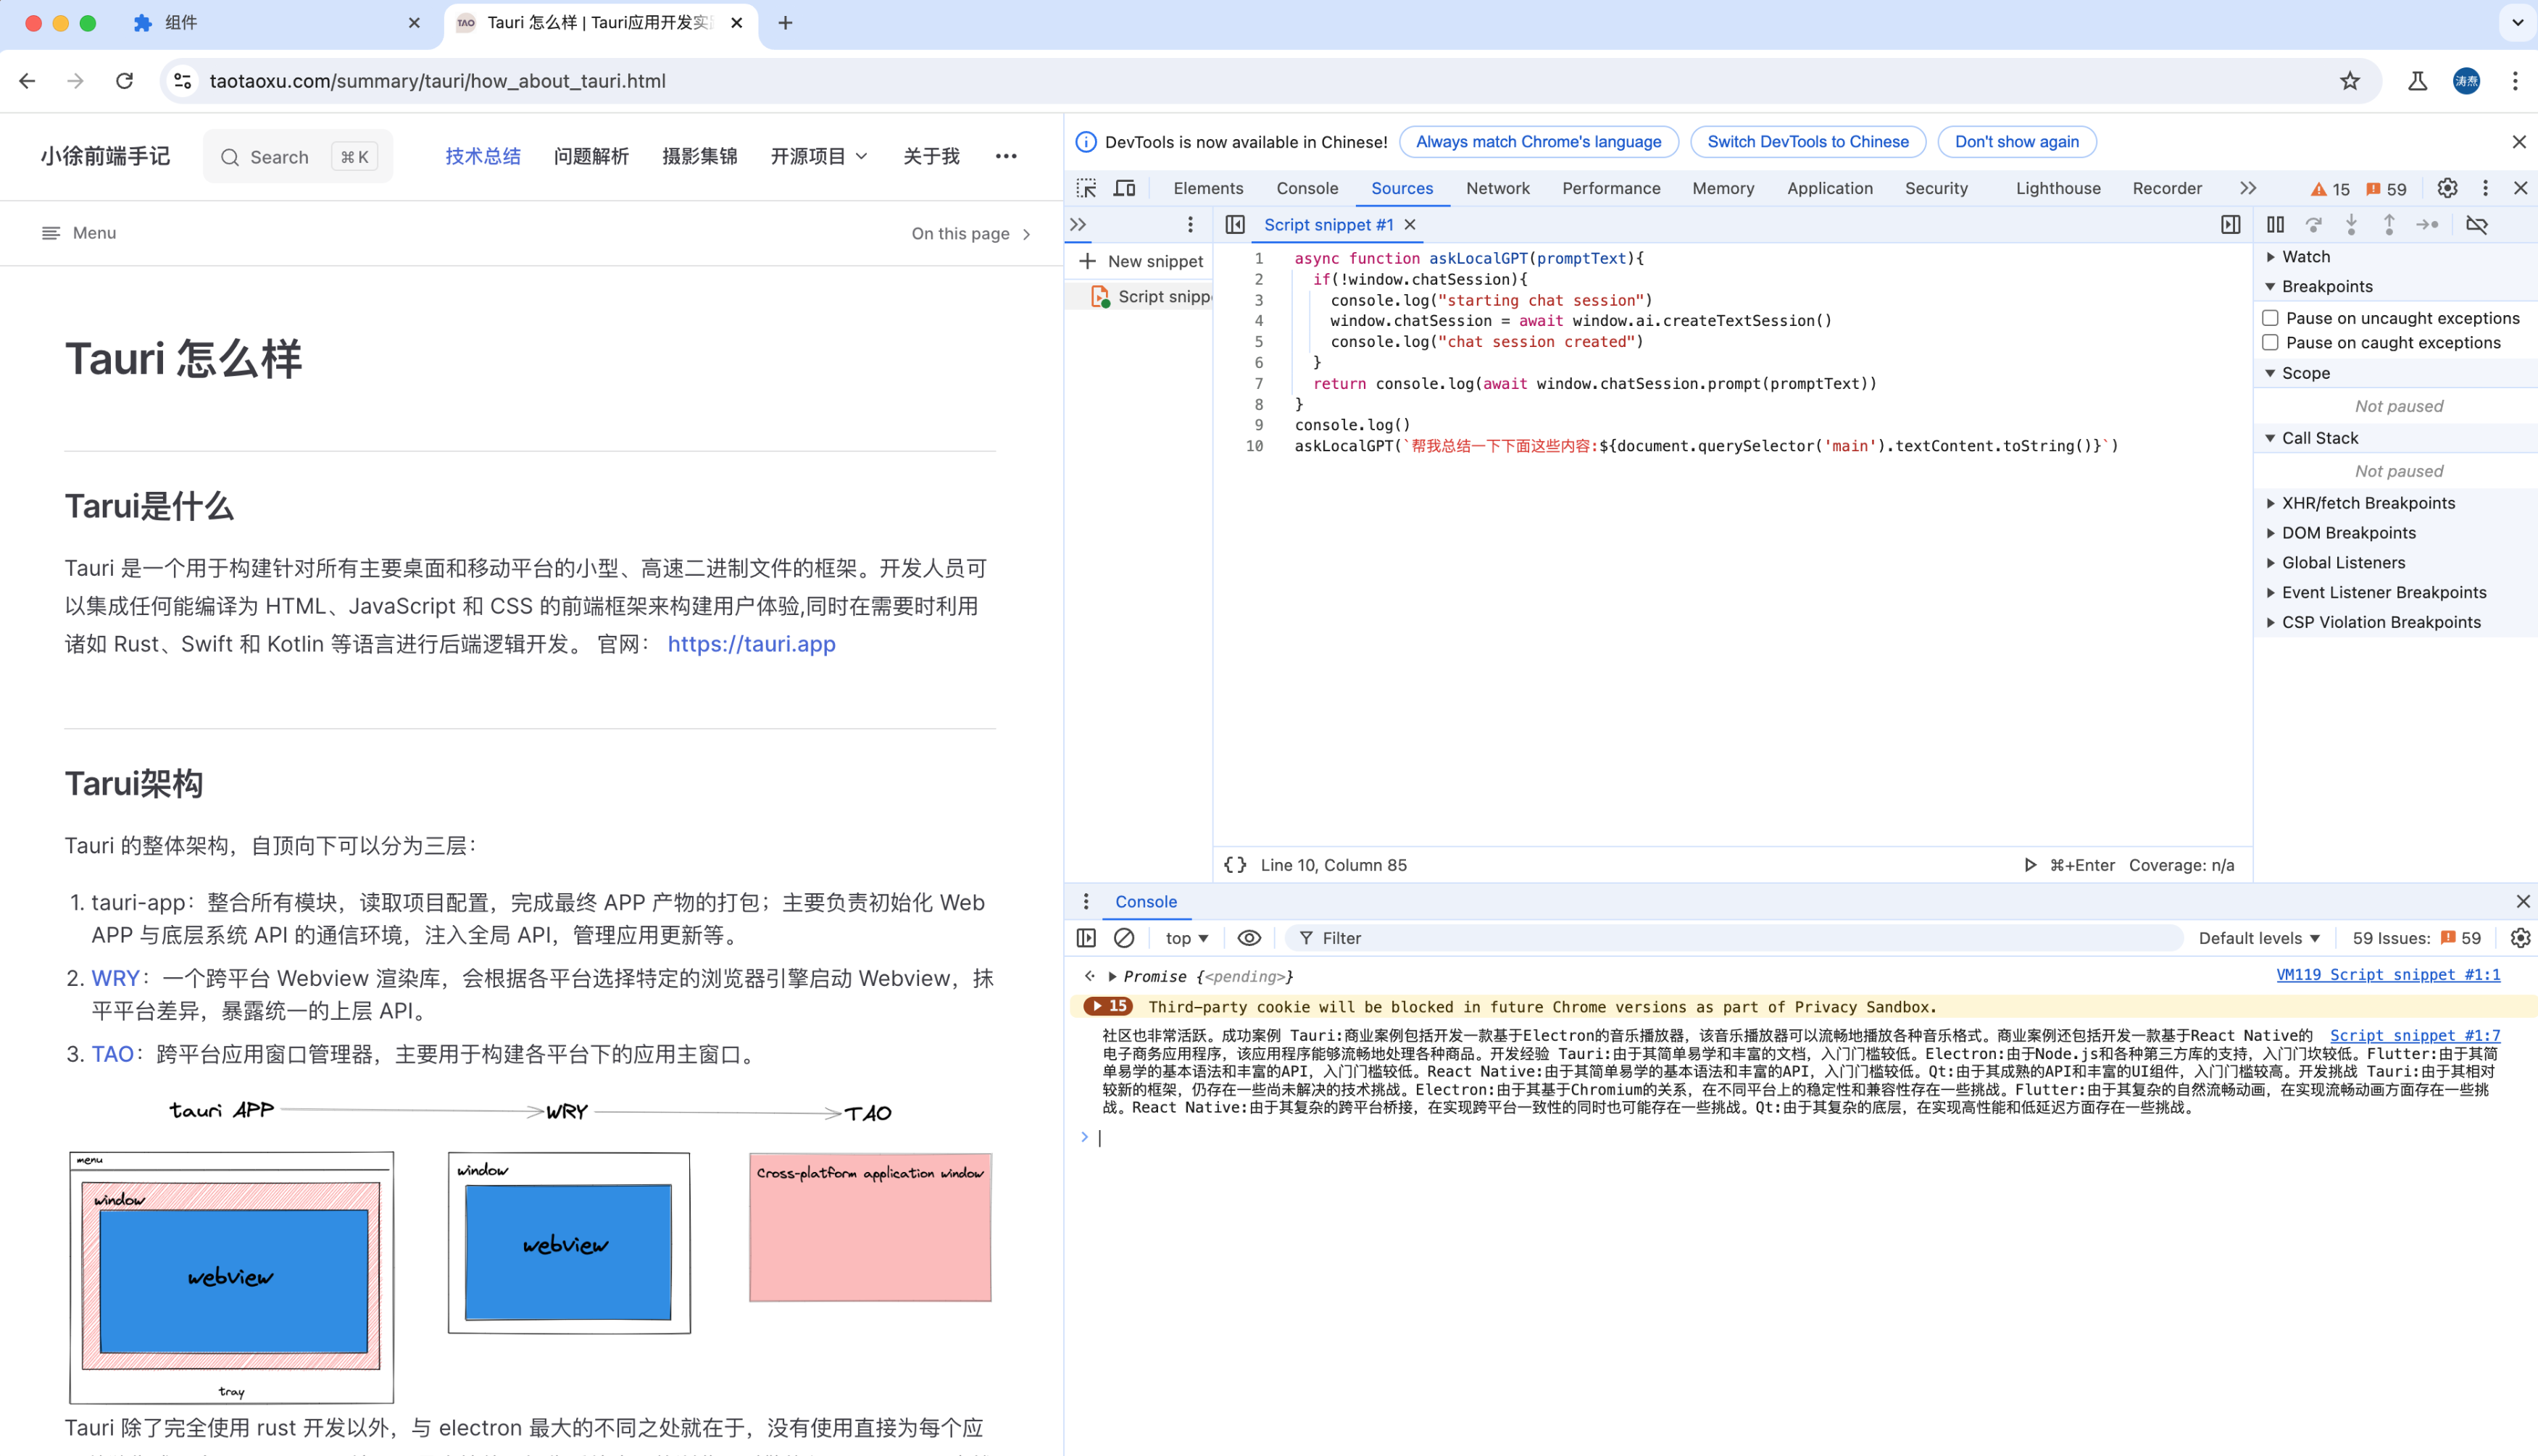Switch to the Application tab
This screenshot has width=2538, height=1456.
[x=1830, y=188]
